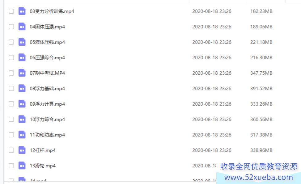The width and height of the screenshot is (301, 184).
Task: Open the 09浮力计算.mp4 file name
Action: pyautogui.click(x=47, y=104)
